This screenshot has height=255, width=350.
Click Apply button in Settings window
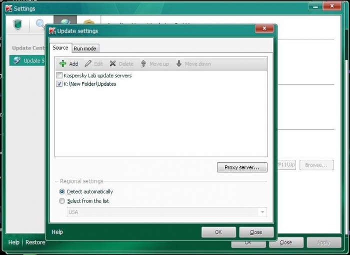click(323, 242)
